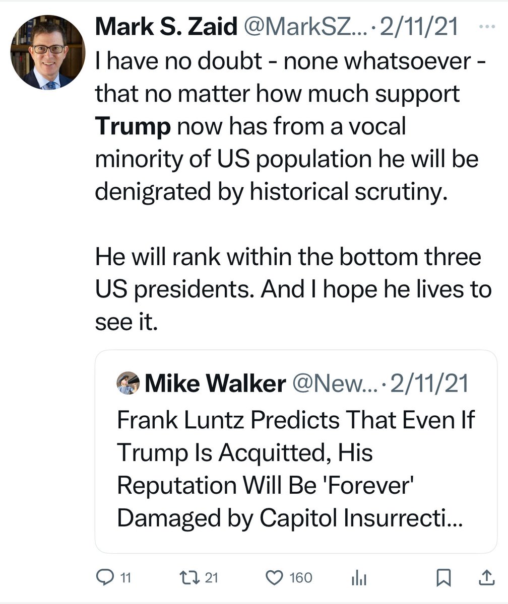View the 21 reposts count
508x604 pixels.
tap(212, 578)
